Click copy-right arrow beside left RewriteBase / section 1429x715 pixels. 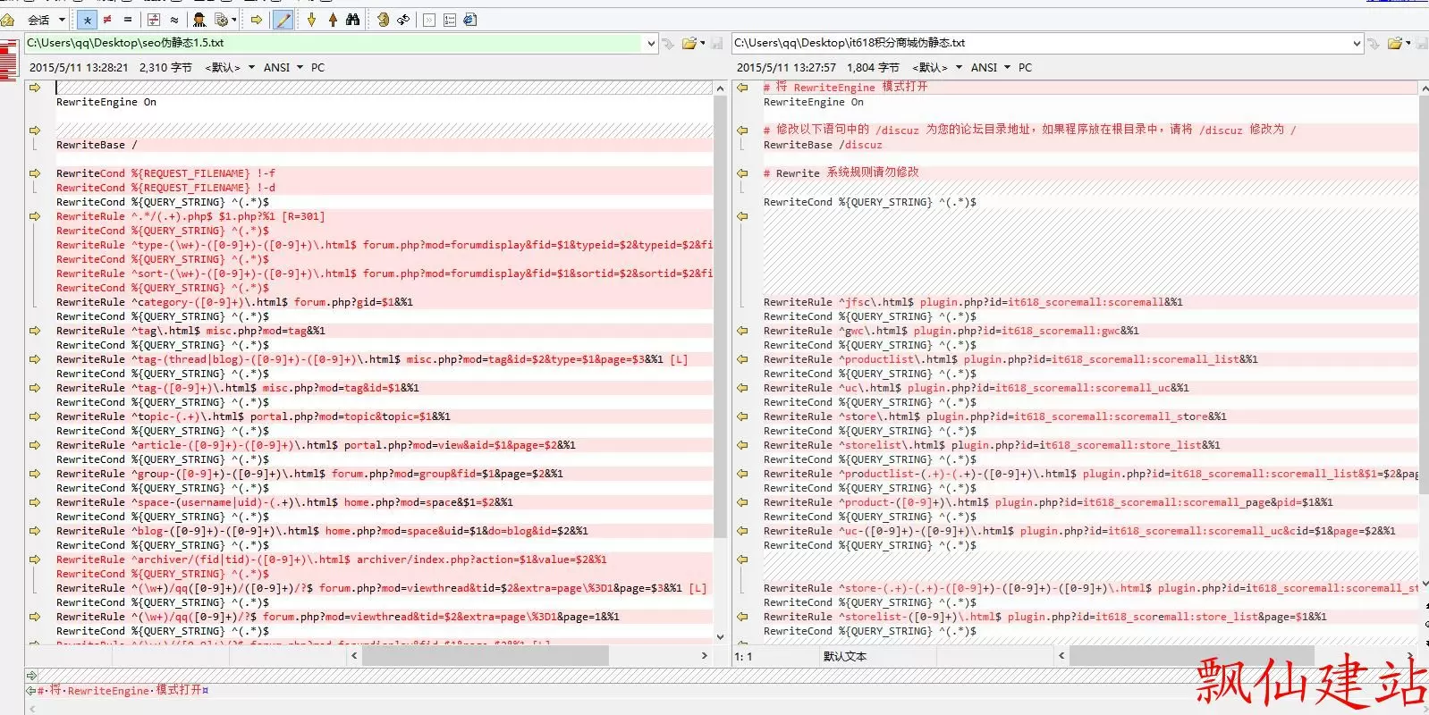tap(35, 130)
